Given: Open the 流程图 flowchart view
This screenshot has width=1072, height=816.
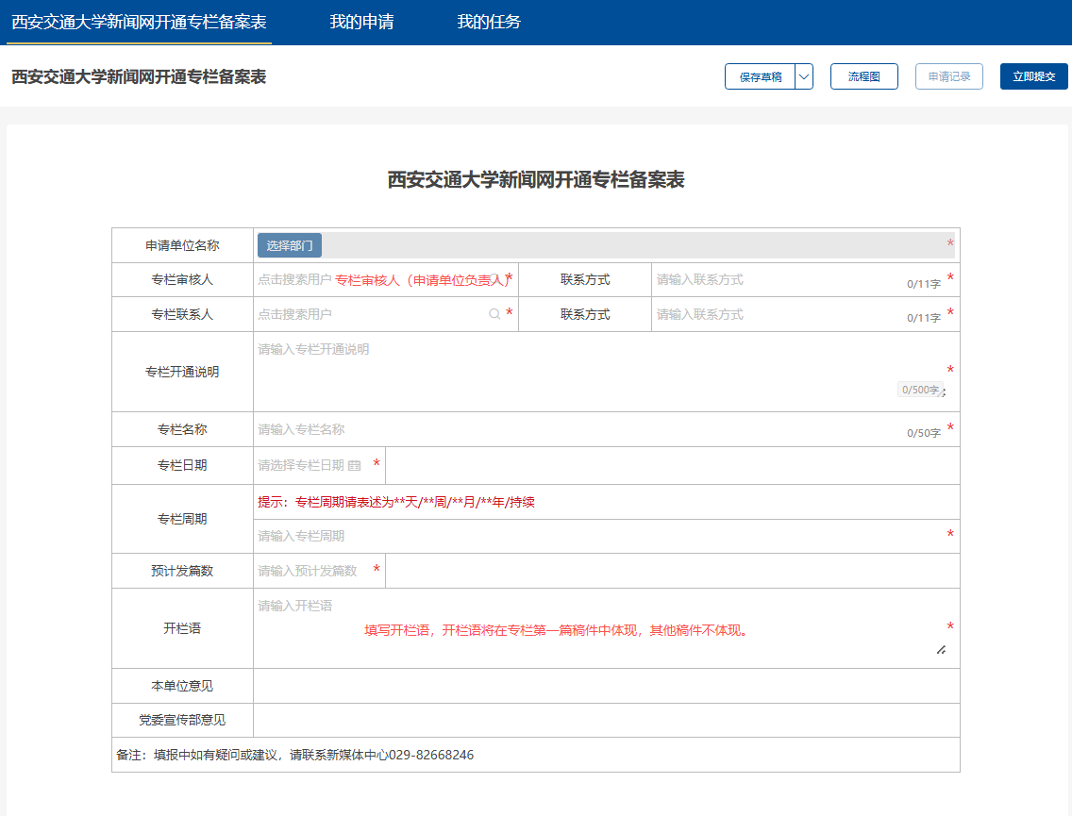Looking at the screenshot, I should (x=863, y=77).
